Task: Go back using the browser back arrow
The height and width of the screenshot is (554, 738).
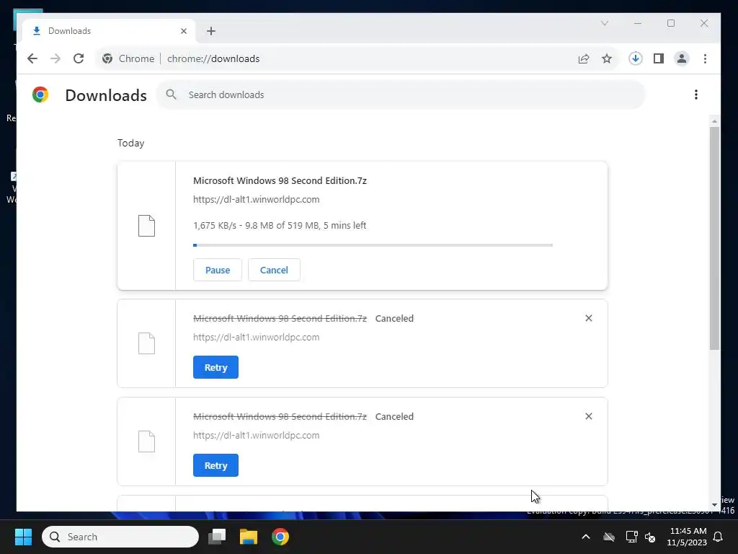Action: [x=32, y=58]
